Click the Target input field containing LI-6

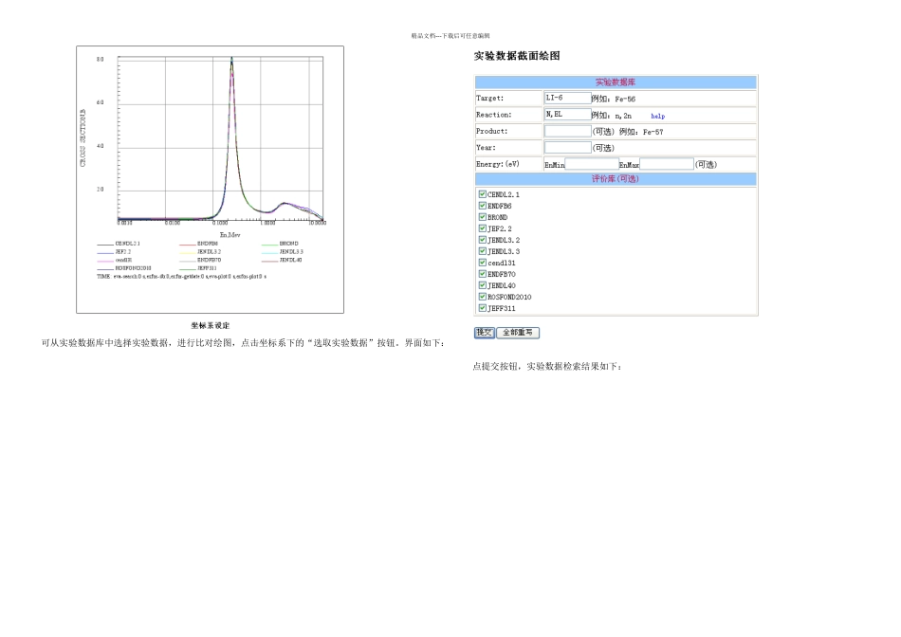pyautogui.click(x=567, y=99)
